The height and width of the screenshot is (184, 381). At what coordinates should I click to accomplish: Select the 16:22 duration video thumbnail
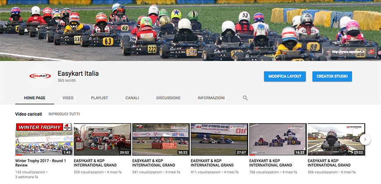point(278,139)
